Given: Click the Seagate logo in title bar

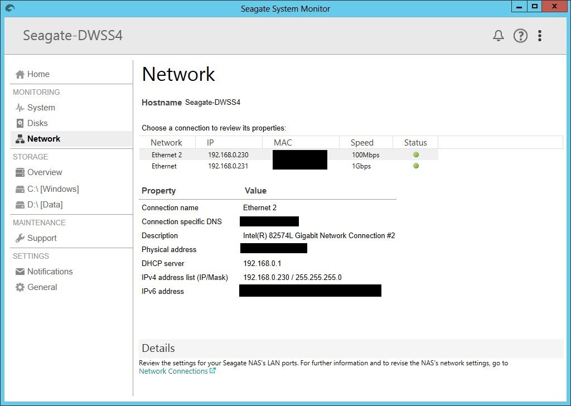Looking at the screenshot, I should tap(10, 8).
